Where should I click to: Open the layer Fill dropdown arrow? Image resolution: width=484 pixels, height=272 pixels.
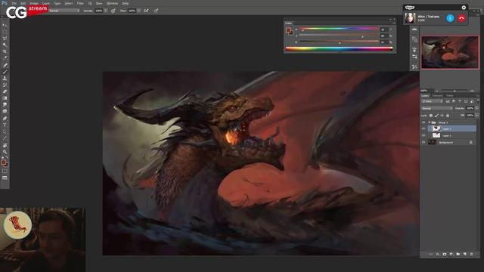(x=476, y=116)
